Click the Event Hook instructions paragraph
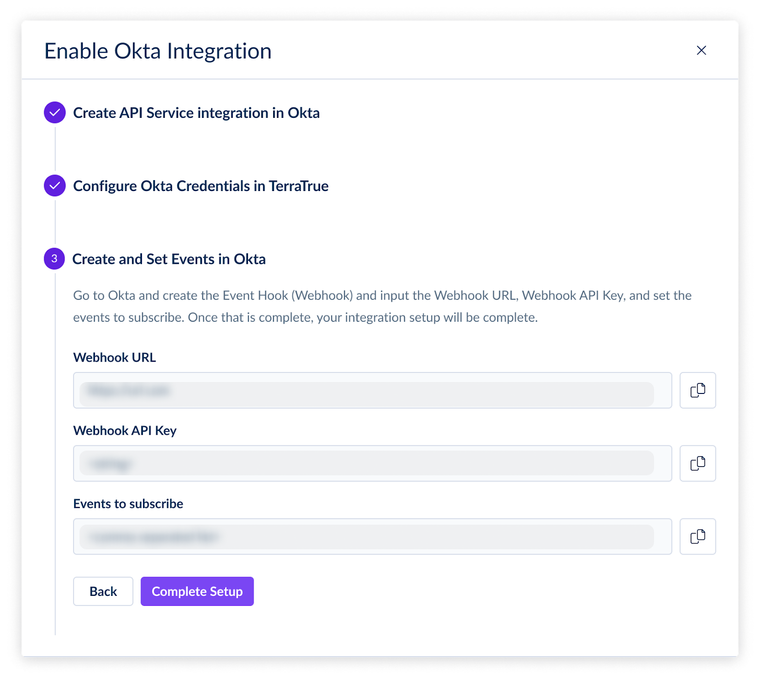 (x=382, y=306)
